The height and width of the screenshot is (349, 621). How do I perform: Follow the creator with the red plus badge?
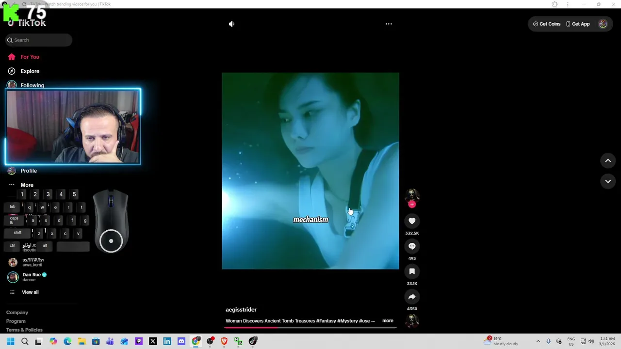(412, 205)
